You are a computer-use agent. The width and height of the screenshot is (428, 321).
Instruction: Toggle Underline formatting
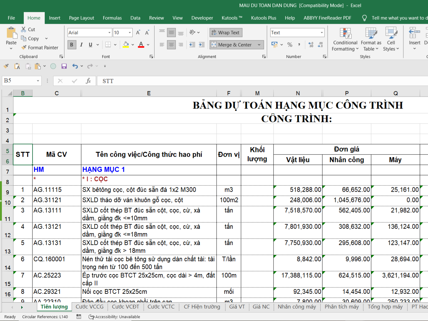[x=90, y=45]
